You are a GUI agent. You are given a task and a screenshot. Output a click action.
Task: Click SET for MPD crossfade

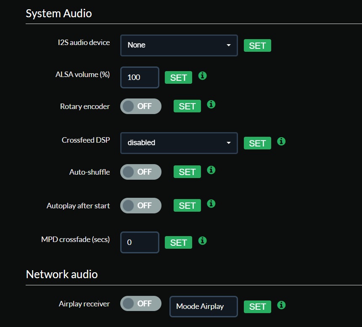[178, 242]
